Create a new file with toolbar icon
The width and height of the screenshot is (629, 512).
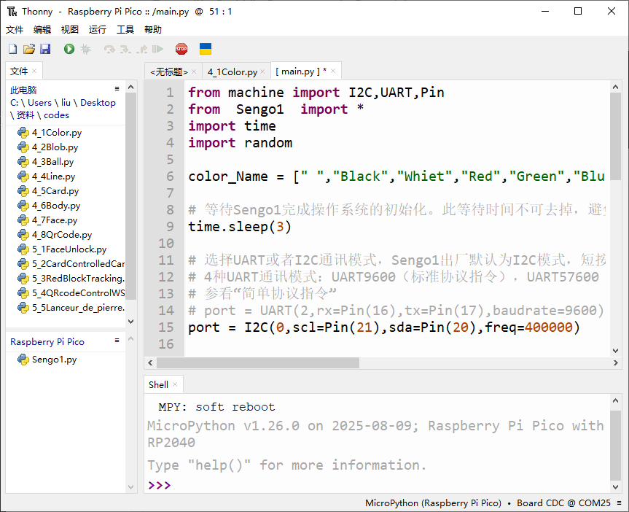[x=13, y=49]
